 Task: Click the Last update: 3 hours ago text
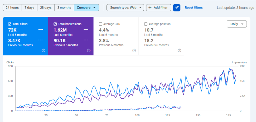pos(236,8)
